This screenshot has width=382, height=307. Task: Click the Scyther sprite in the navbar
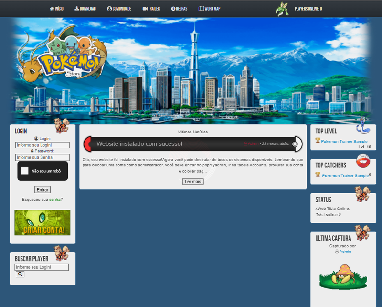click(282, 9)
